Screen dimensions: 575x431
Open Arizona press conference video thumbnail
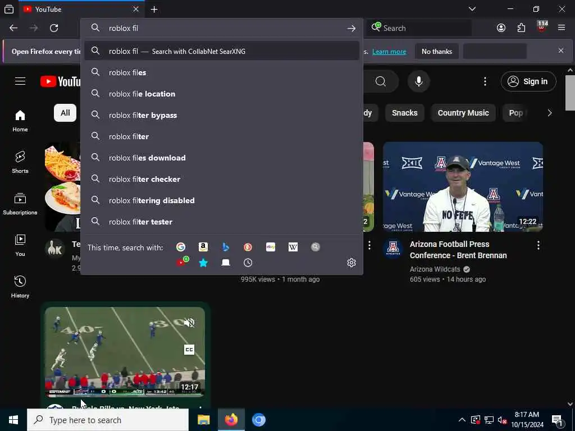click(x=463, y=187)
